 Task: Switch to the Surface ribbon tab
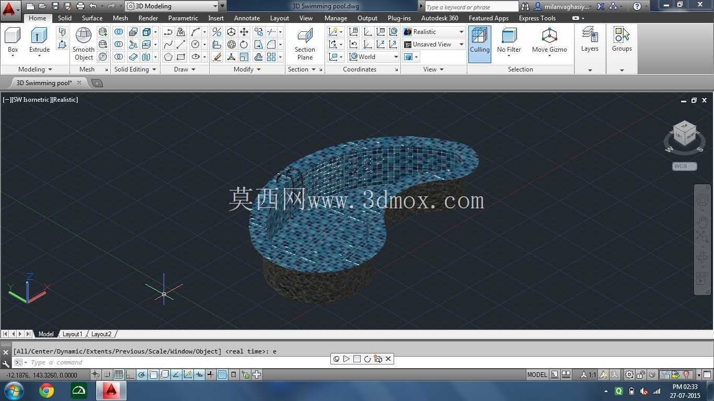point(92,18)
